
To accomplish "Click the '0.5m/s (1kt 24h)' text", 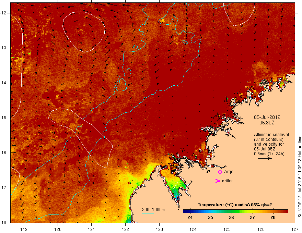I will pos(269,154).
